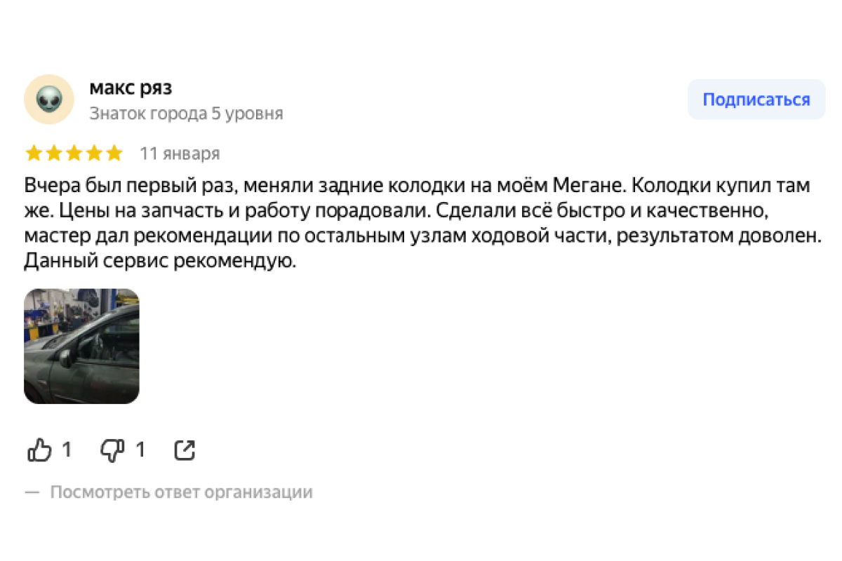Click the review sentence Данный сервис рекомендую
Viewport: 842px width, 561px height.
pos(158,262)
